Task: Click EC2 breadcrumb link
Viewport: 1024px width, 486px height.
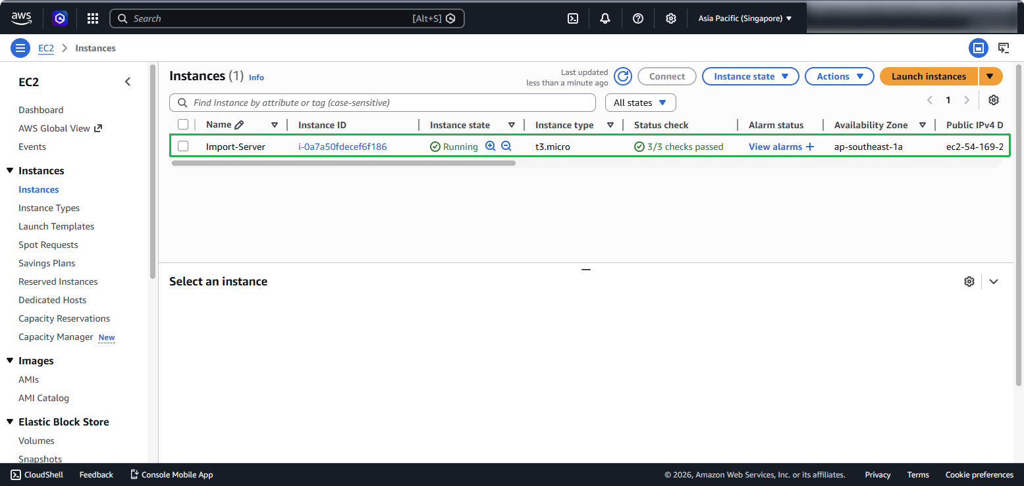Action: [x=46, y=48]
